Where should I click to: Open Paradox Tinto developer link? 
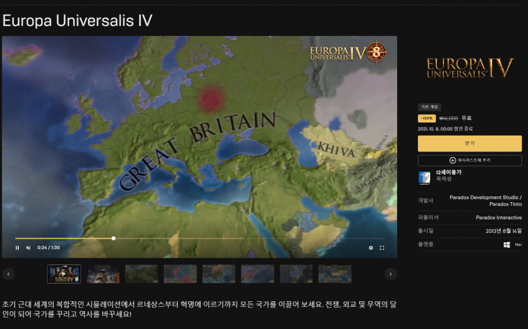point(505,204)
